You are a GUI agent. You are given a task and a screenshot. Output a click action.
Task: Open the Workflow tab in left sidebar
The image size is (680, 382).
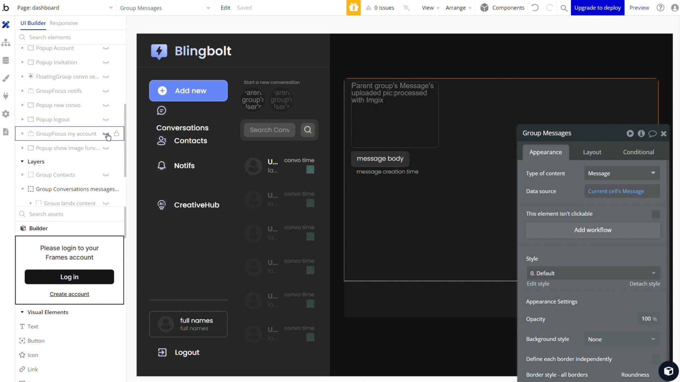click(6, 43)
